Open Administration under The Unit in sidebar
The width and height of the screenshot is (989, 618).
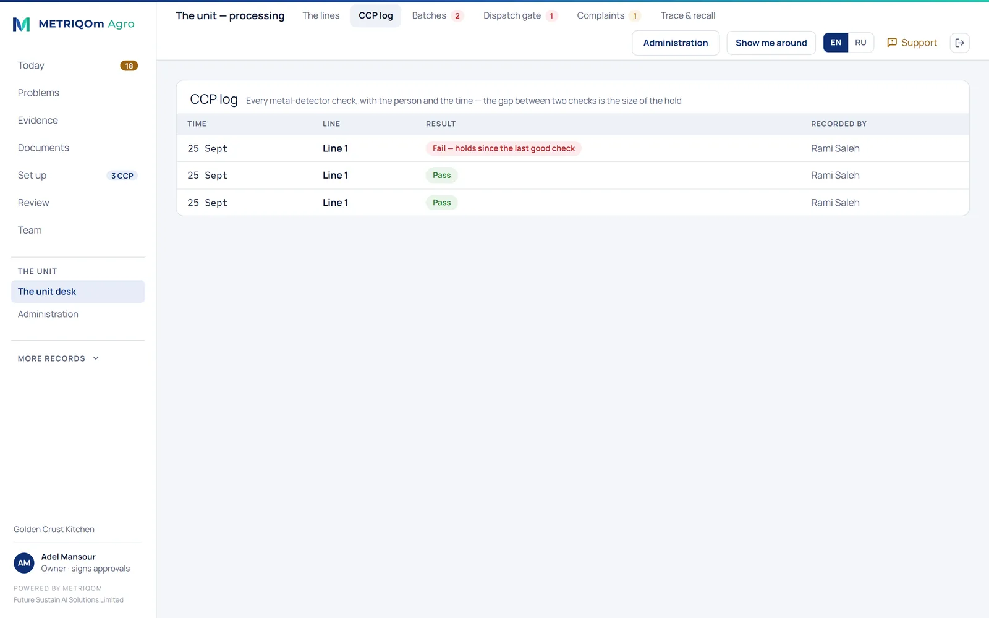(x=78, y=314)
